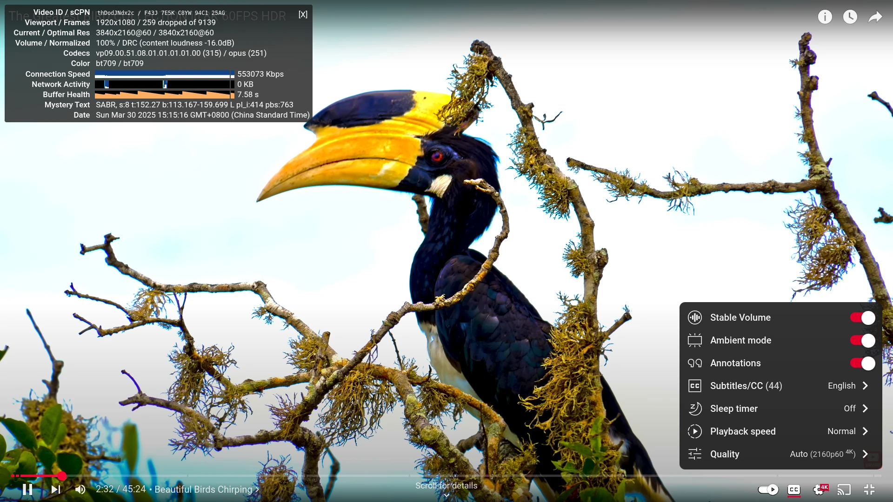The width and height of the screenshot is (893, 502).
Task: Toggle the autoplay switch
Action: 768,489
